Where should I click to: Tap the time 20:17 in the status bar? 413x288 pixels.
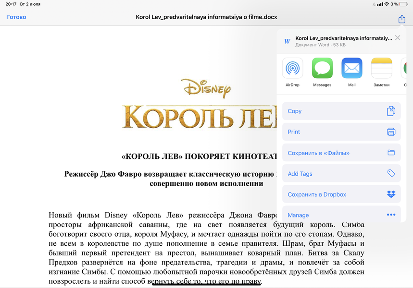(x=11, y=4)
